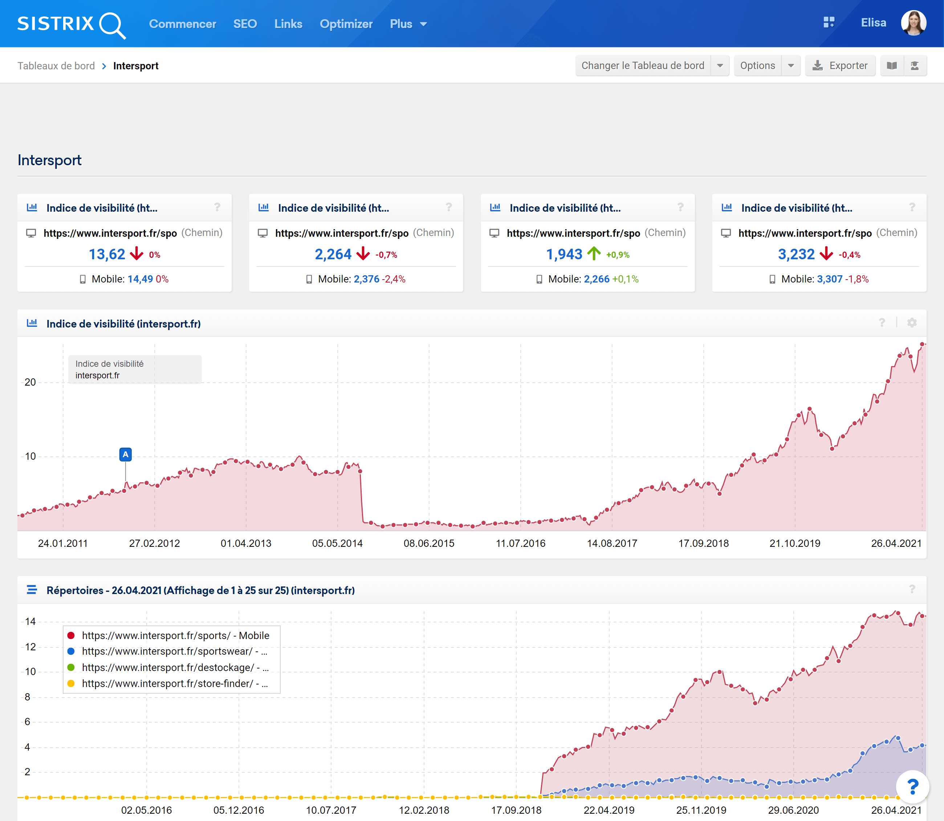Click red down arrow beside 13,62
The image size is (944, 821).
pos(137,253)
